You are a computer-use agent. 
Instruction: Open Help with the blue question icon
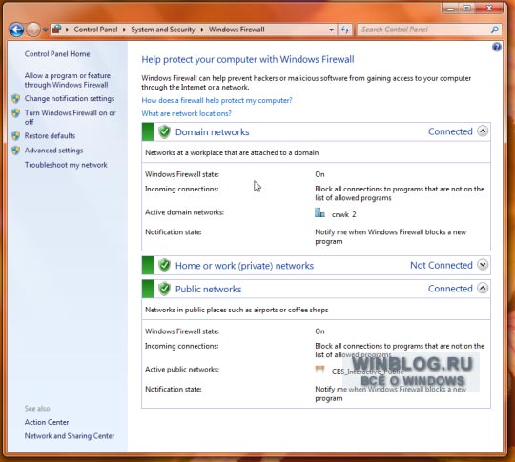[497, 48]
